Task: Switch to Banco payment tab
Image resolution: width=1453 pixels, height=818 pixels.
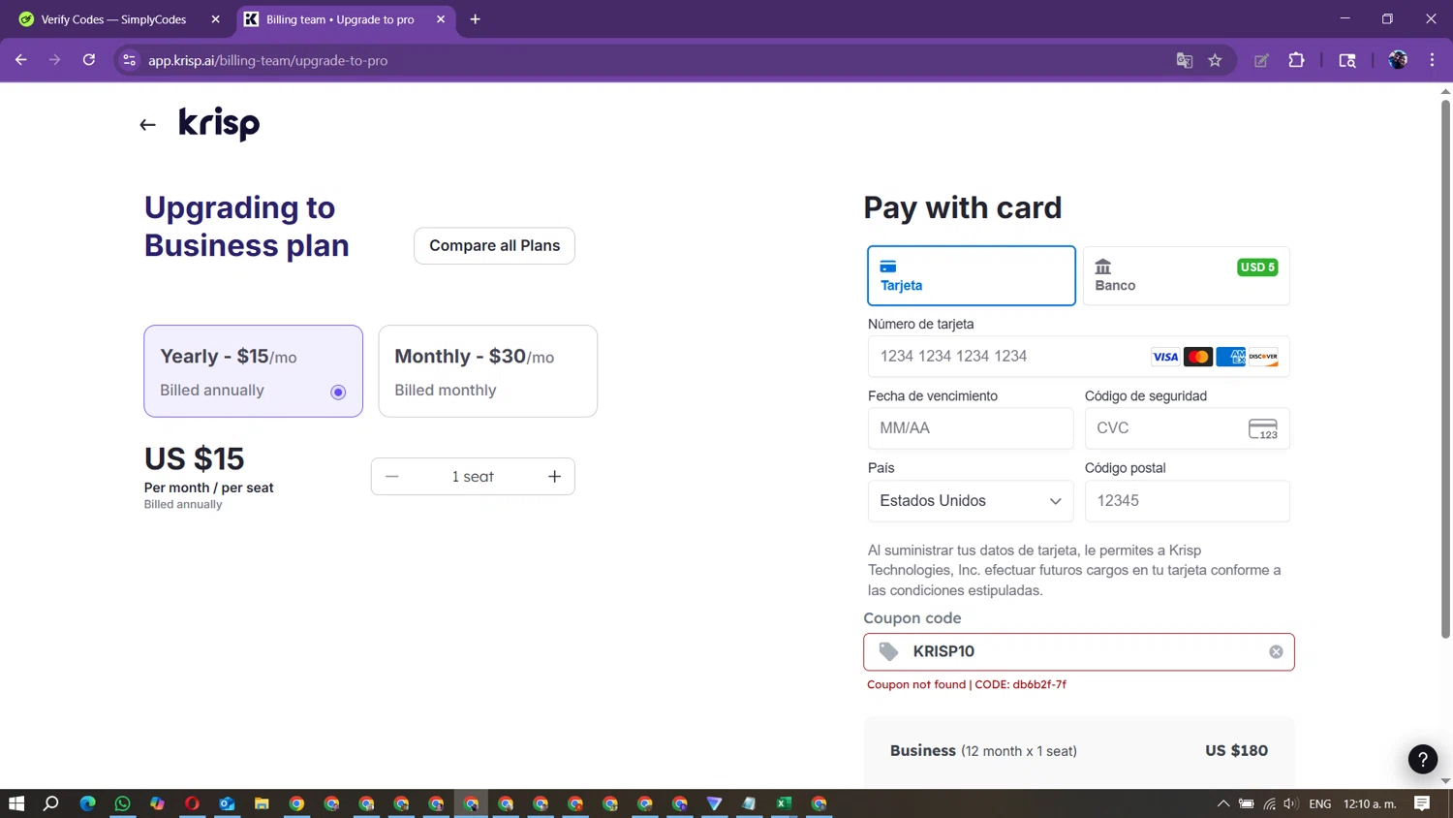Action: [1186, 275]
